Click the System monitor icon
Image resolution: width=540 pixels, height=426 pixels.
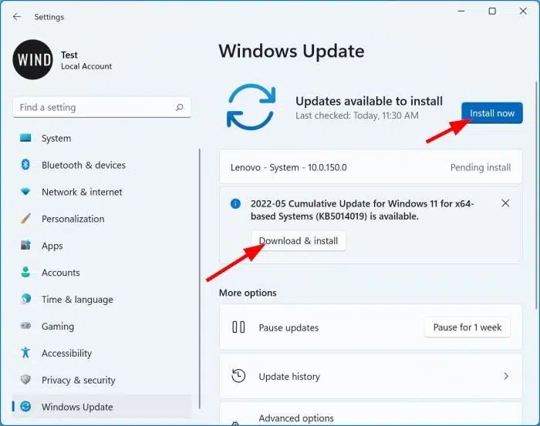pyautogui.click(x=25, y=138)
